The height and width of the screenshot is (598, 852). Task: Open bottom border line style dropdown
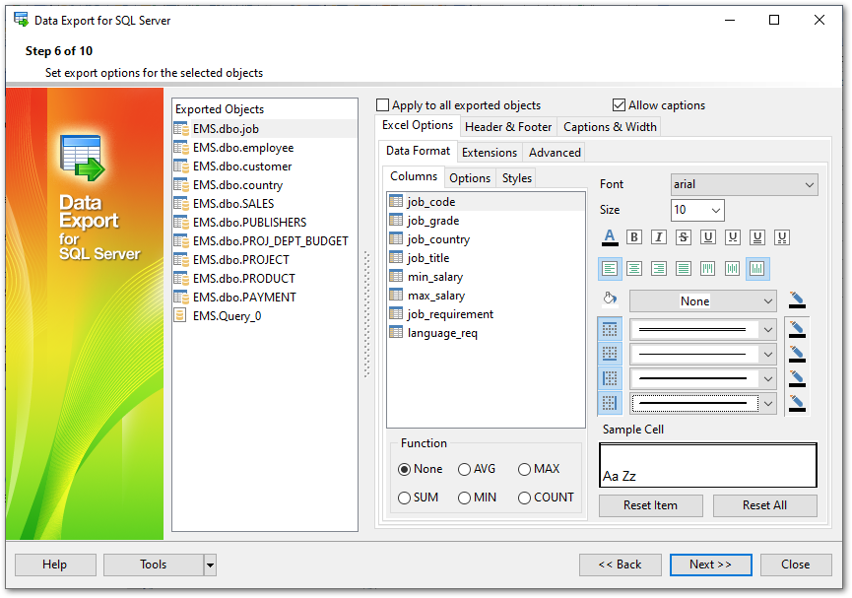[x=703, y=354]
